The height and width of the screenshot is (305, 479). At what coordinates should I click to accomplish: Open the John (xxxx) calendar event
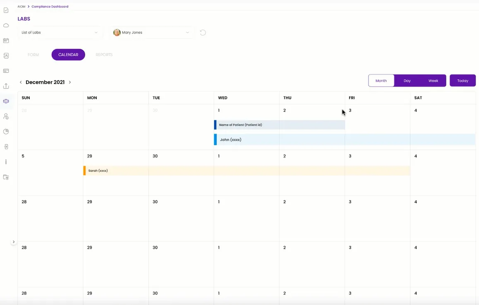345,139
